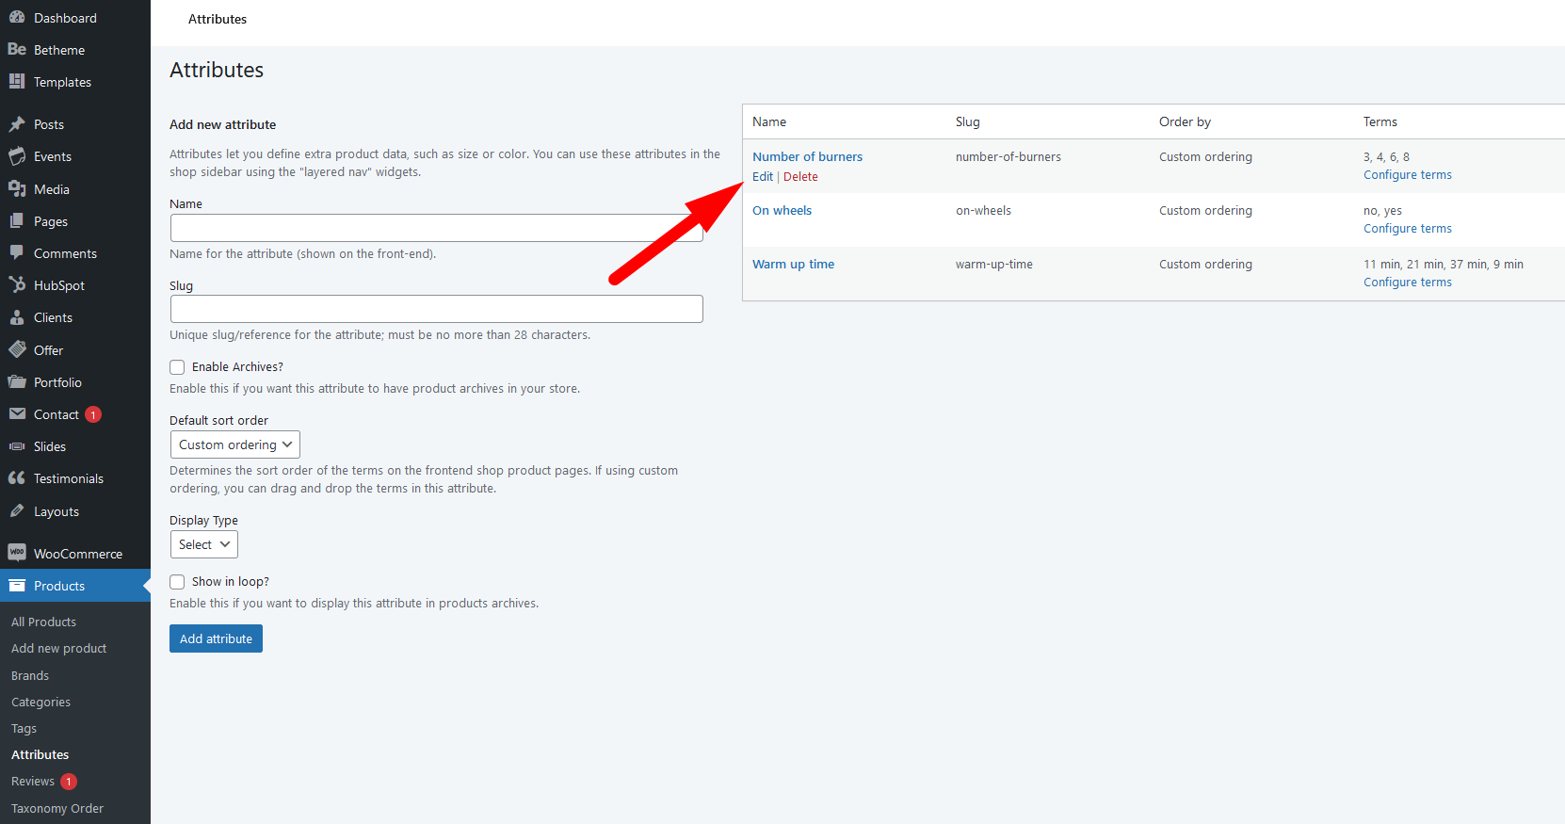Click the Contact envelope icon
The width and height of the screenshot is (1565, 824).
tap(17, 414)
